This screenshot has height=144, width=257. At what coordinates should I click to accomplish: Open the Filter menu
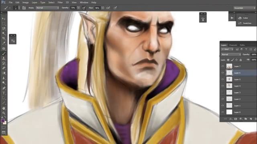coord(60,2)
